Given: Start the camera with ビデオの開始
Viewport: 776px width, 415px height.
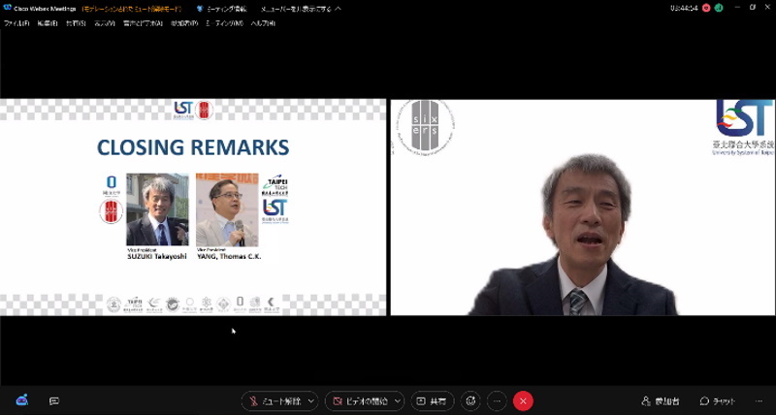Looking at the screenshot, I should coord(360,401).
